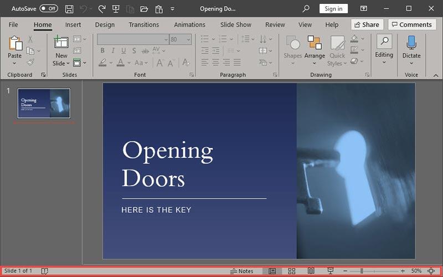This screenshot has width=443, height=277.
Task: Click the Save icon in title bar
Action: (x=69, y=9)
